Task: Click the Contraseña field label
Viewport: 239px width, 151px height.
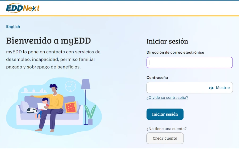Action: point(157,77)
